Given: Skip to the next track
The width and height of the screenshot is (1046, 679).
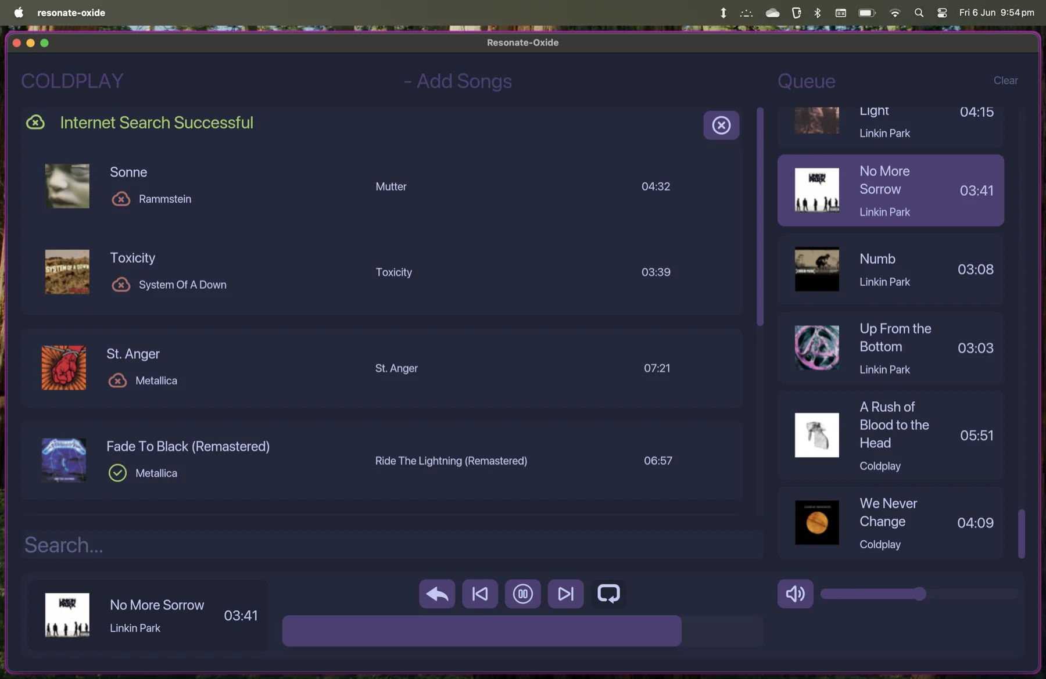Looking at the screenshot, I should [565, 594].
